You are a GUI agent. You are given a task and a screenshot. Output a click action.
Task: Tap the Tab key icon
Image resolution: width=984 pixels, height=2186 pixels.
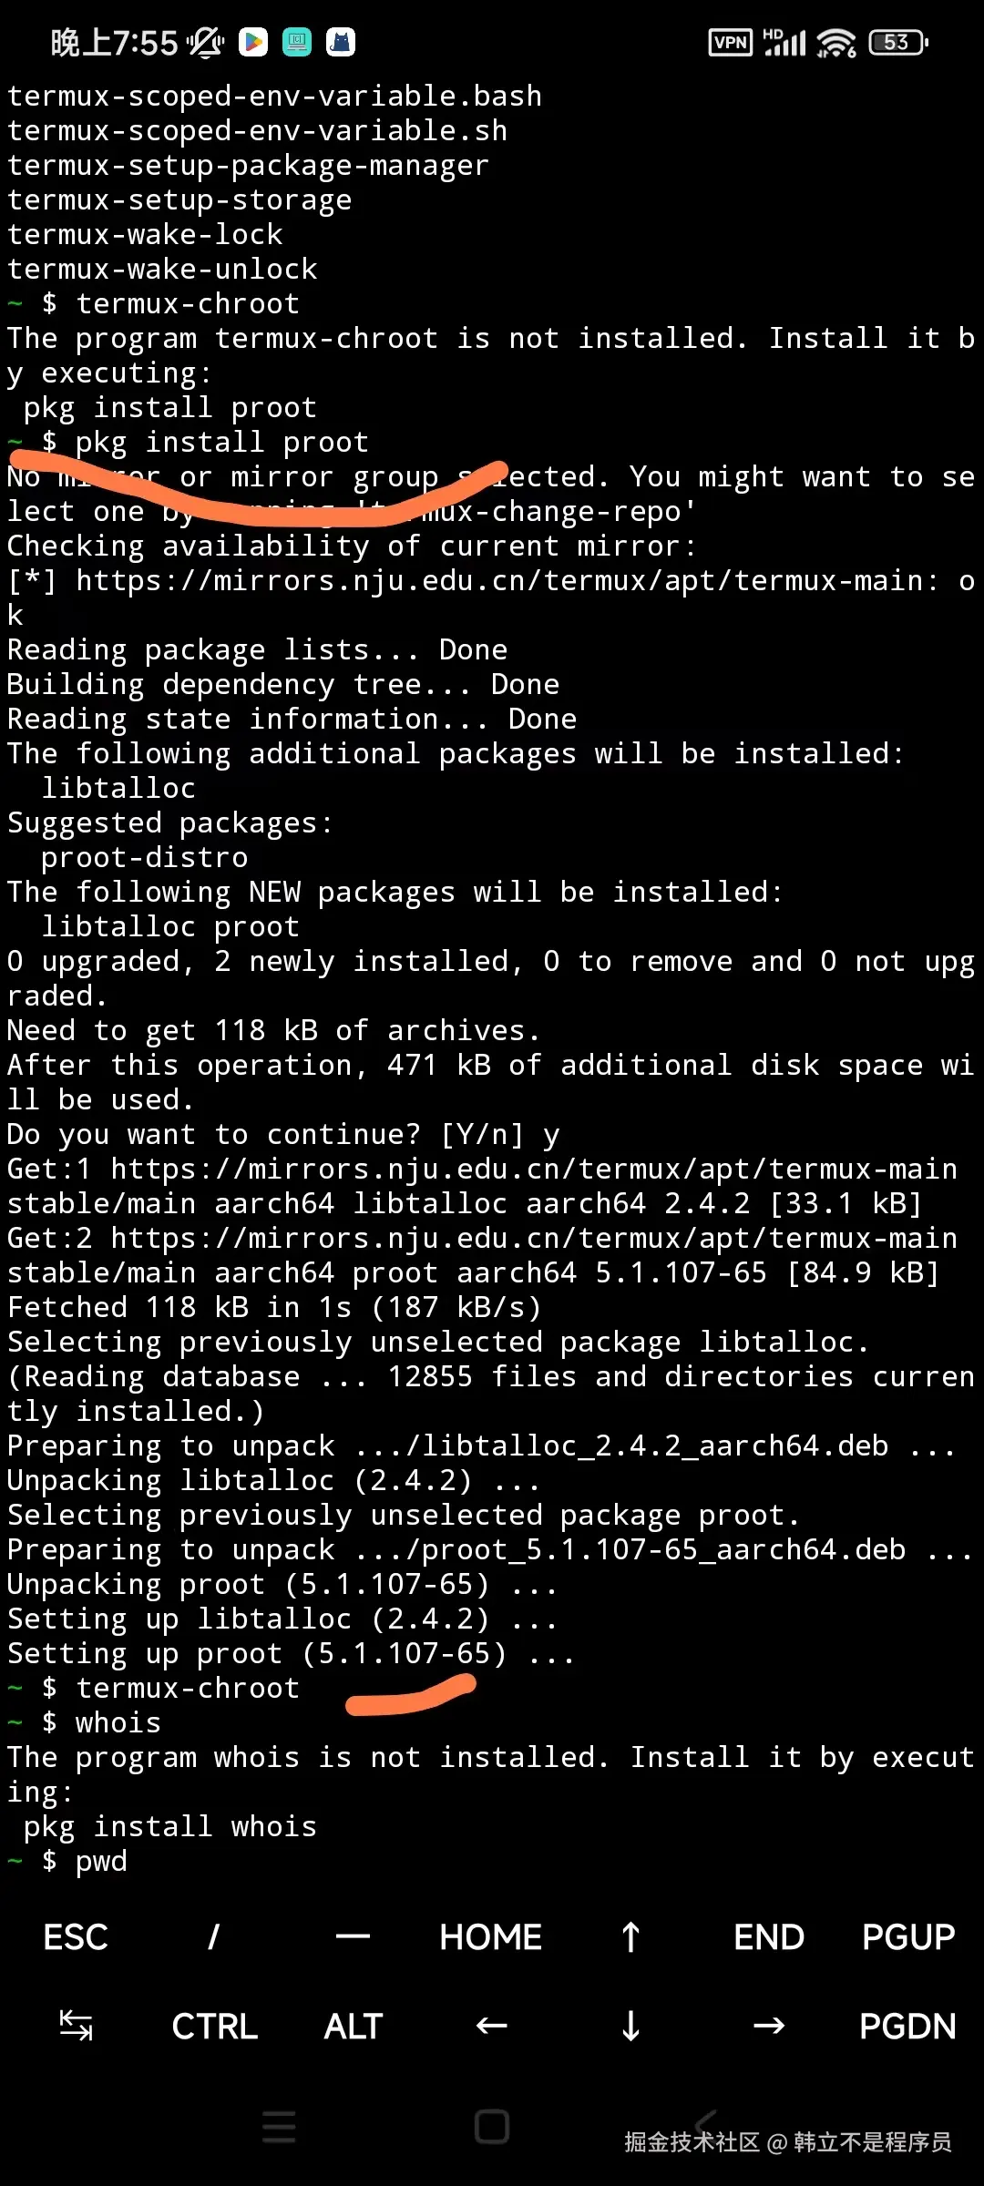click(76, 2027)
